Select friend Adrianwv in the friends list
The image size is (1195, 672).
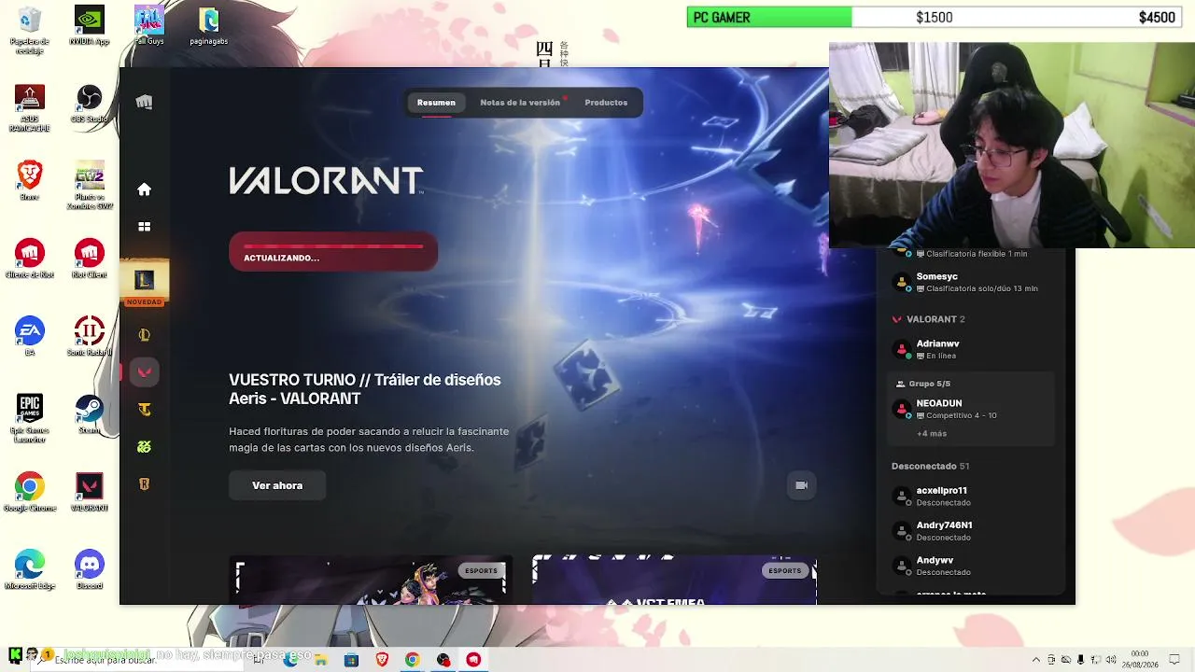pyautogui.click(x=971, y=349)
